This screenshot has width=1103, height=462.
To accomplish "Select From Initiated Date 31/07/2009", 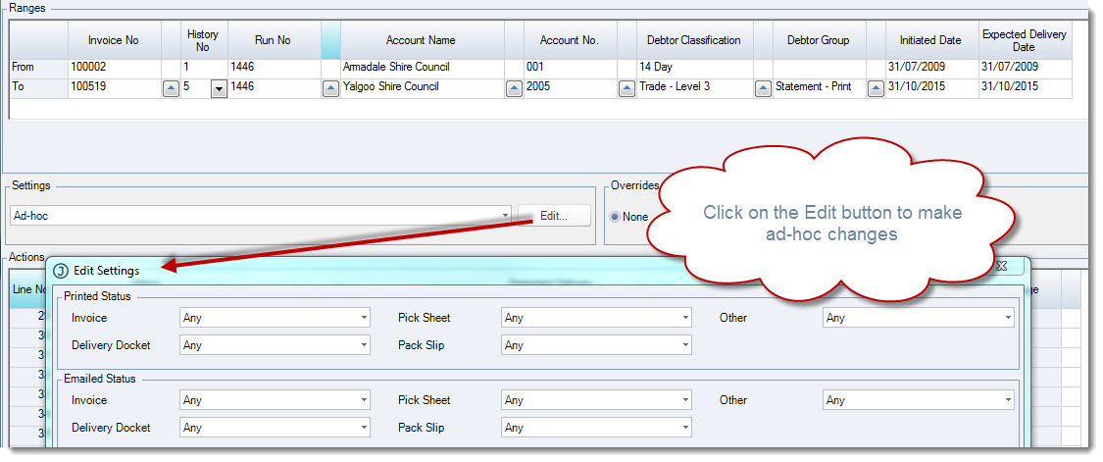I will [930, 68].
